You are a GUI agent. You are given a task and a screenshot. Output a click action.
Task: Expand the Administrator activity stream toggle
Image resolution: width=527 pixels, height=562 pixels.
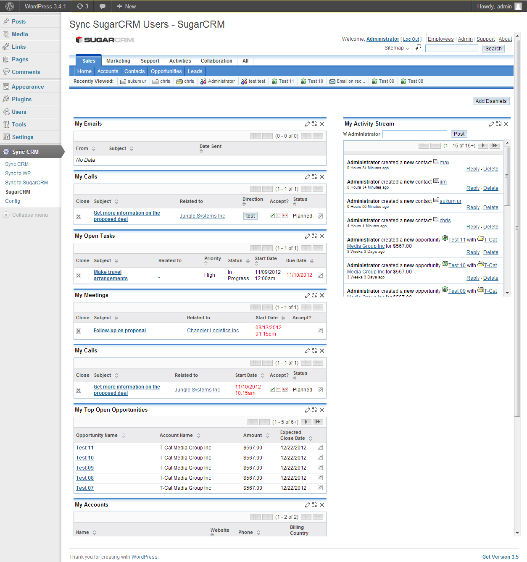tap(345, 134)
